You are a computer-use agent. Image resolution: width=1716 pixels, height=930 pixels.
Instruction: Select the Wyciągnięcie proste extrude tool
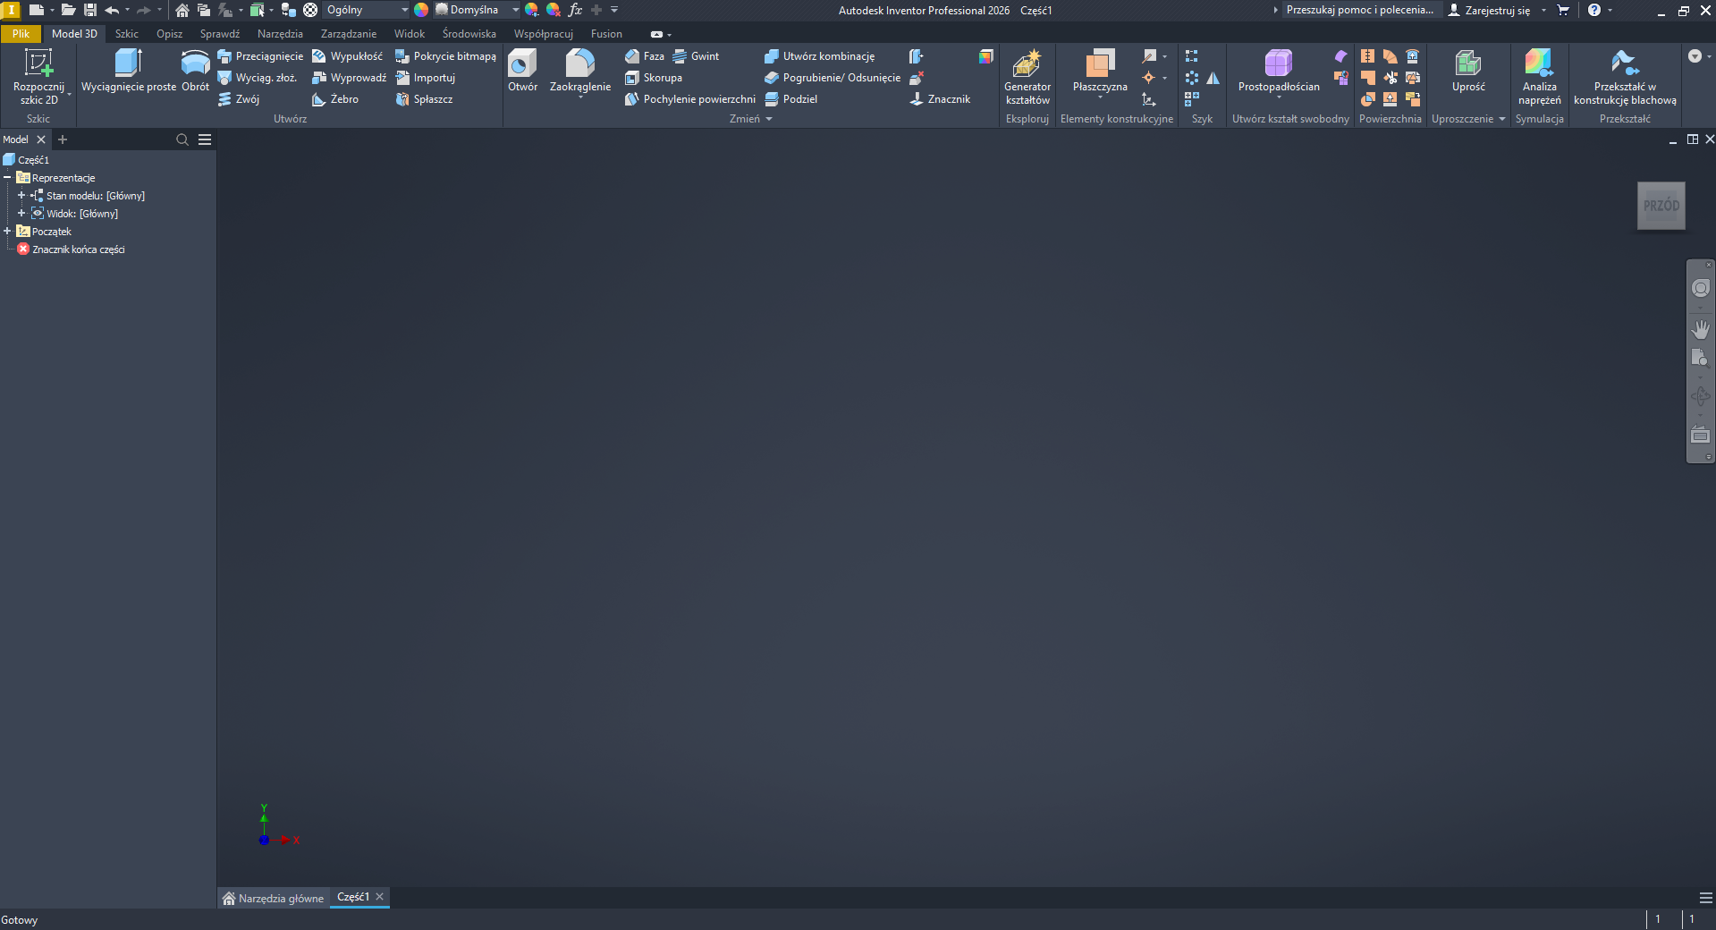[x=128, y=63]
